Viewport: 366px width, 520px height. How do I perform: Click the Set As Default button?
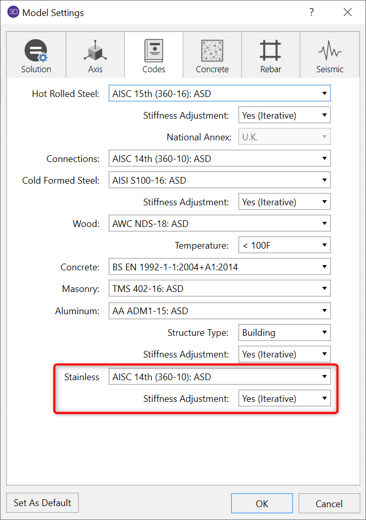43,502
